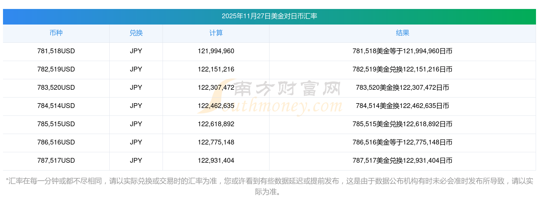Click the value 122,151,216 in 计算 column
Screen dimensions: 539x201
[216, 69]
